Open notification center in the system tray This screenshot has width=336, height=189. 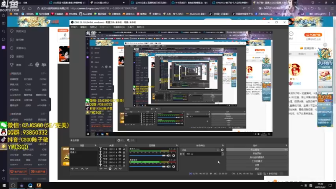330,186
